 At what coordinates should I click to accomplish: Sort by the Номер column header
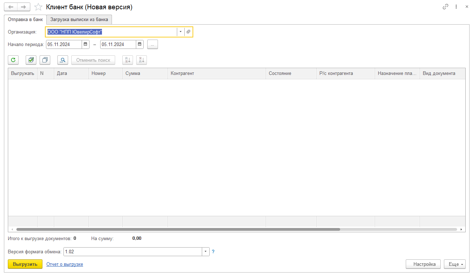tap(106, 73)
